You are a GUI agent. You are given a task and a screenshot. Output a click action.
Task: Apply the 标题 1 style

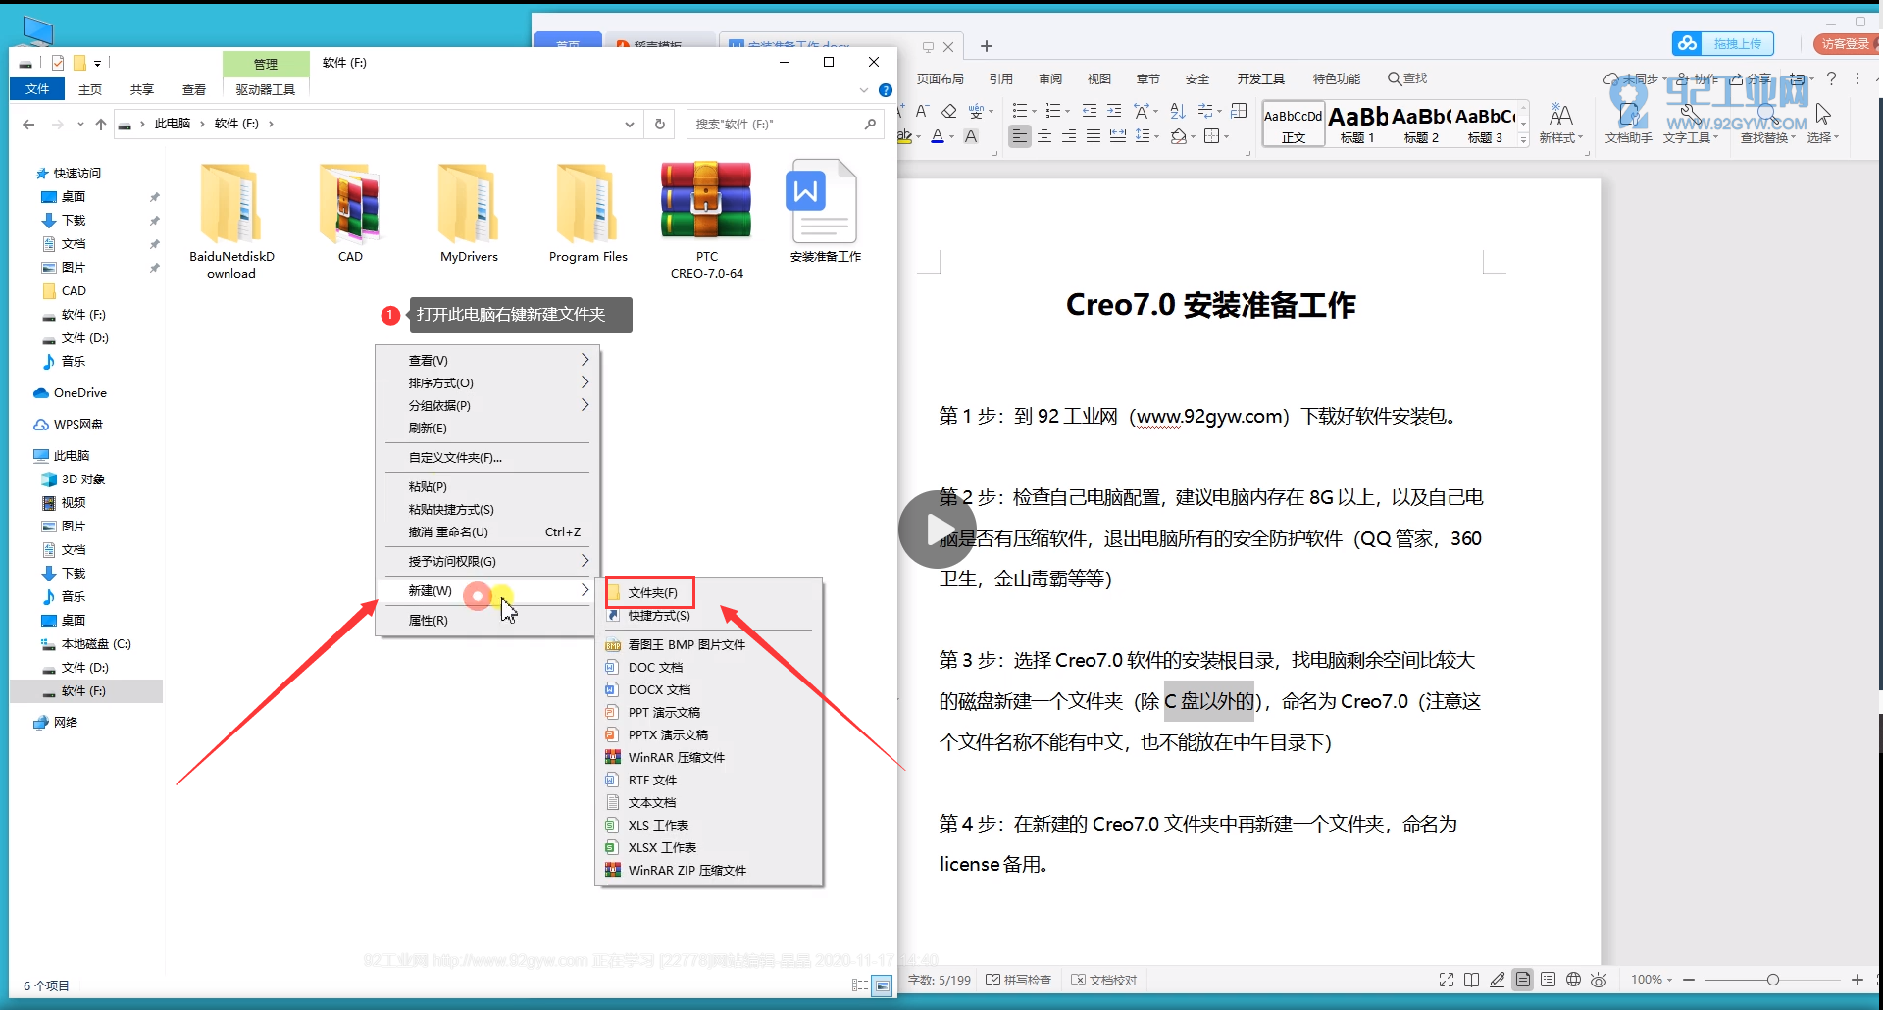tap(1358, 125)
